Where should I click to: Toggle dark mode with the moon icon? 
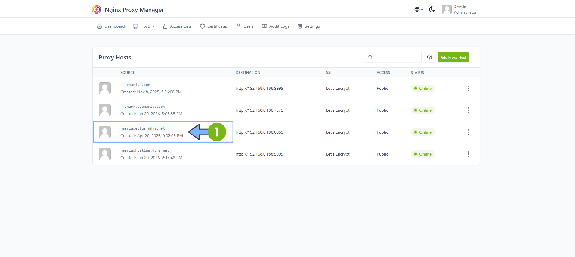[x=432, y=9]
